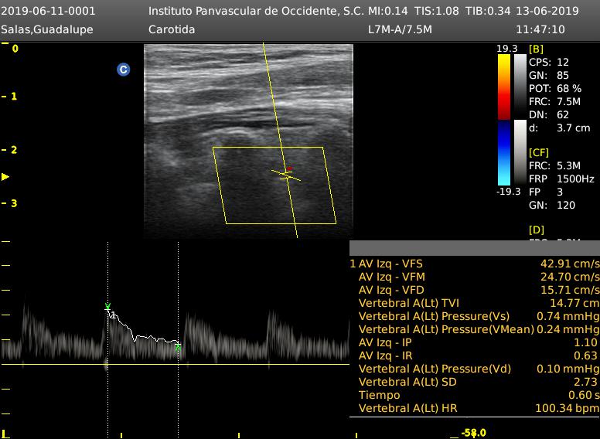Click the red-yellow color Doppler velocity bar

click(x=503, y=87)
